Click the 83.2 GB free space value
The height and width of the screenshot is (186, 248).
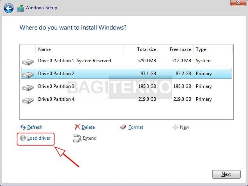point(183,74)
